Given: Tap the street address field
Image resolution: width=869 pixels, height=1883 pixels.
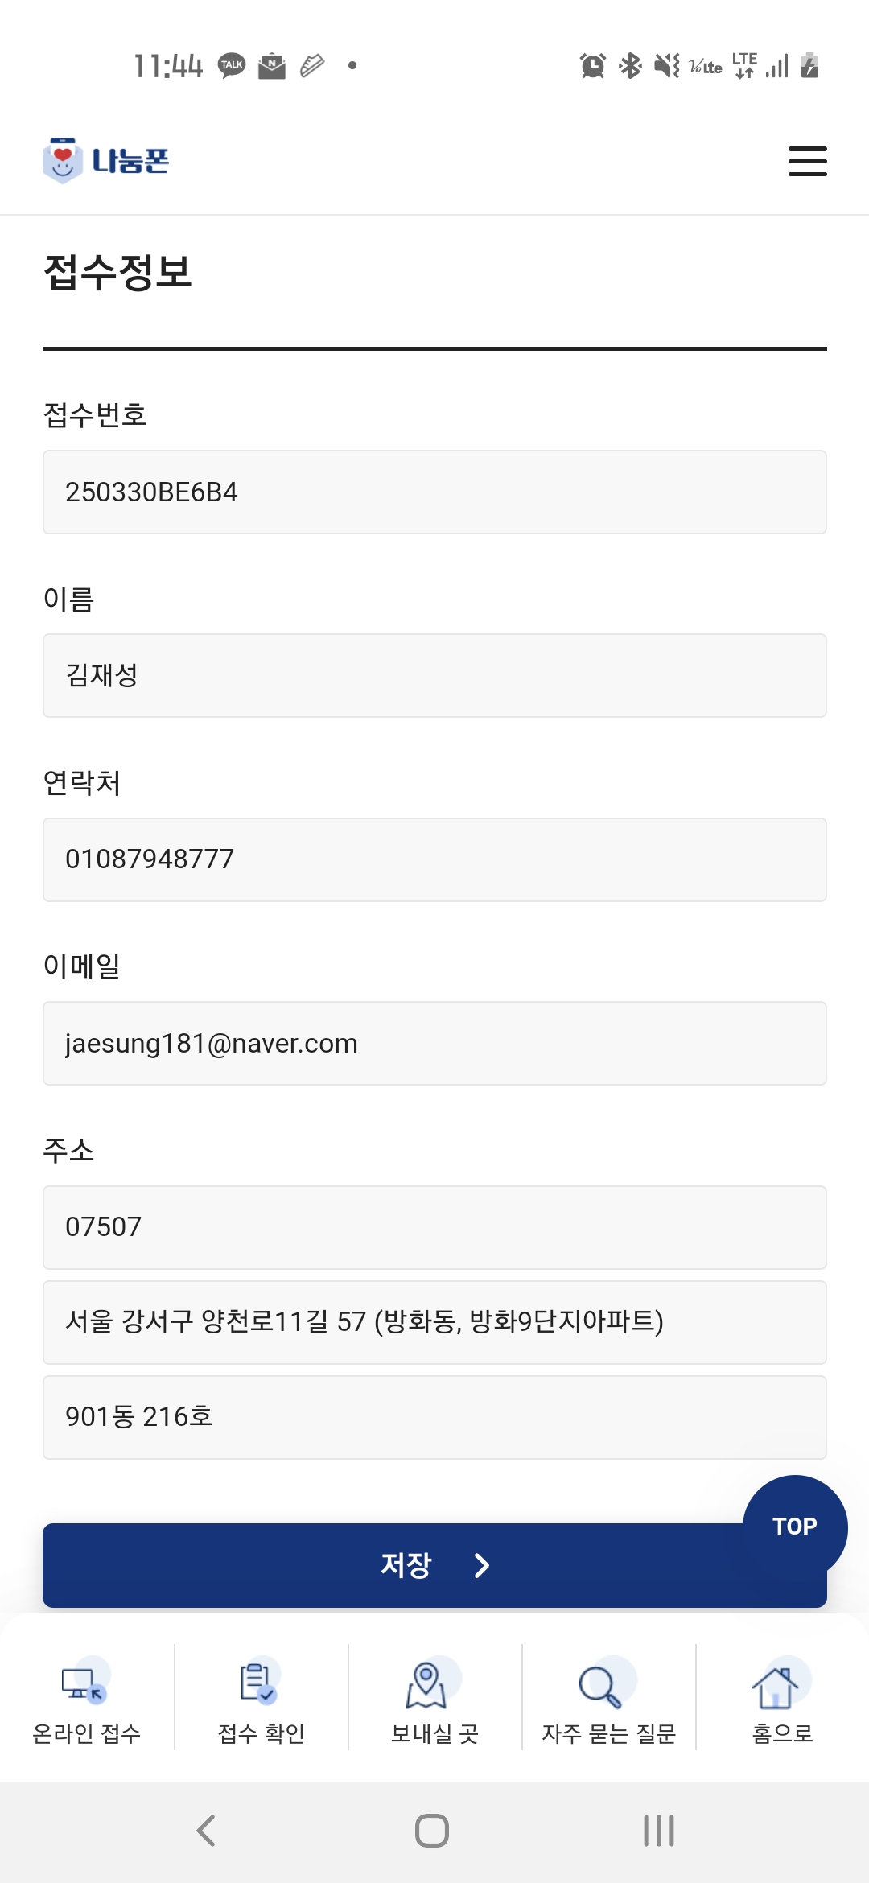Looking at the screenshot, I should pyautogui.click(x=434, y=1322).
